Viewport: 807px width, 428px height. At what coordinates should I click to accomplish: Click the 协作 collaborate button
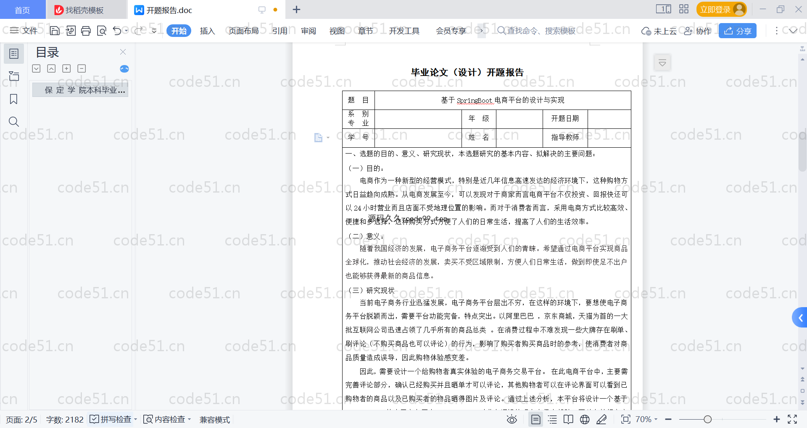point(698,31)
